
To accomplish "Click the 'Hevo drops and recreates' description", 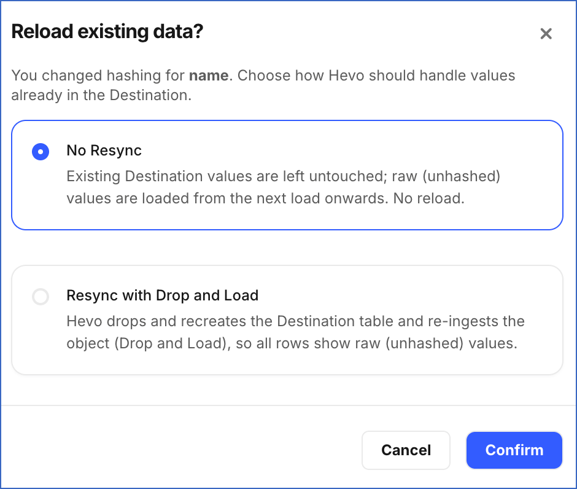I will 295,332.
